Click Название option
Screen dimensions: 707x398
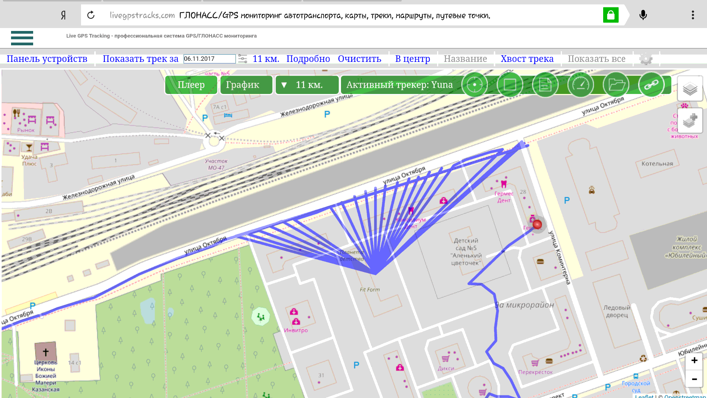coord(465,59)
